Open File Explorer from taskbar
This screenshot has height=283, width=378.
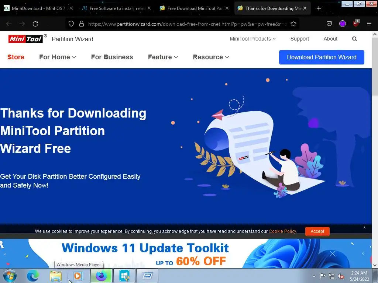coord(56,276)
